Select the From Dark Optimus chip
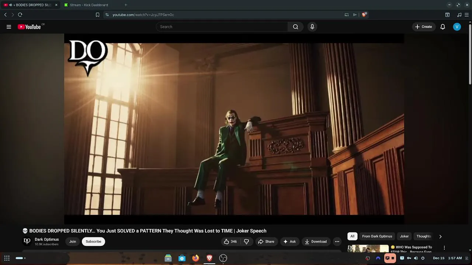 377,236
